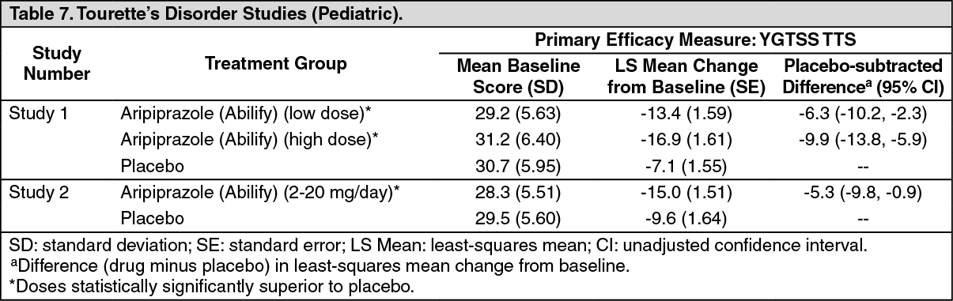The height and width of the screenshot is (301, 953).
Task: Click the Treatment Group column header
Action: [275, 64]
